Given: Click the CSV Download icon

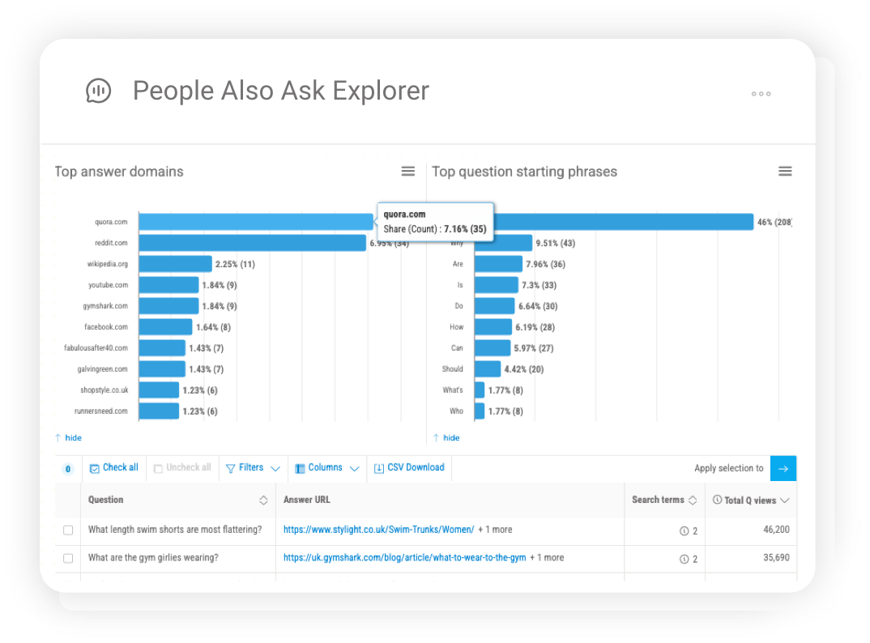Looking at the screenshot, I should point(377,468).
